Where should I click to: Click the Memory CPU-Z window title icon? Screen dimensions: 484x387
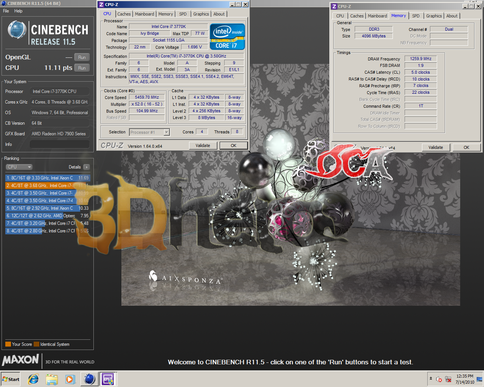334,6
